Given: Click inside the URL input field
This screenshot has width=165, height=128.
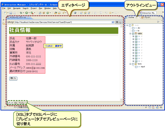Looking at the screenshot, I should tap(63, 22).
